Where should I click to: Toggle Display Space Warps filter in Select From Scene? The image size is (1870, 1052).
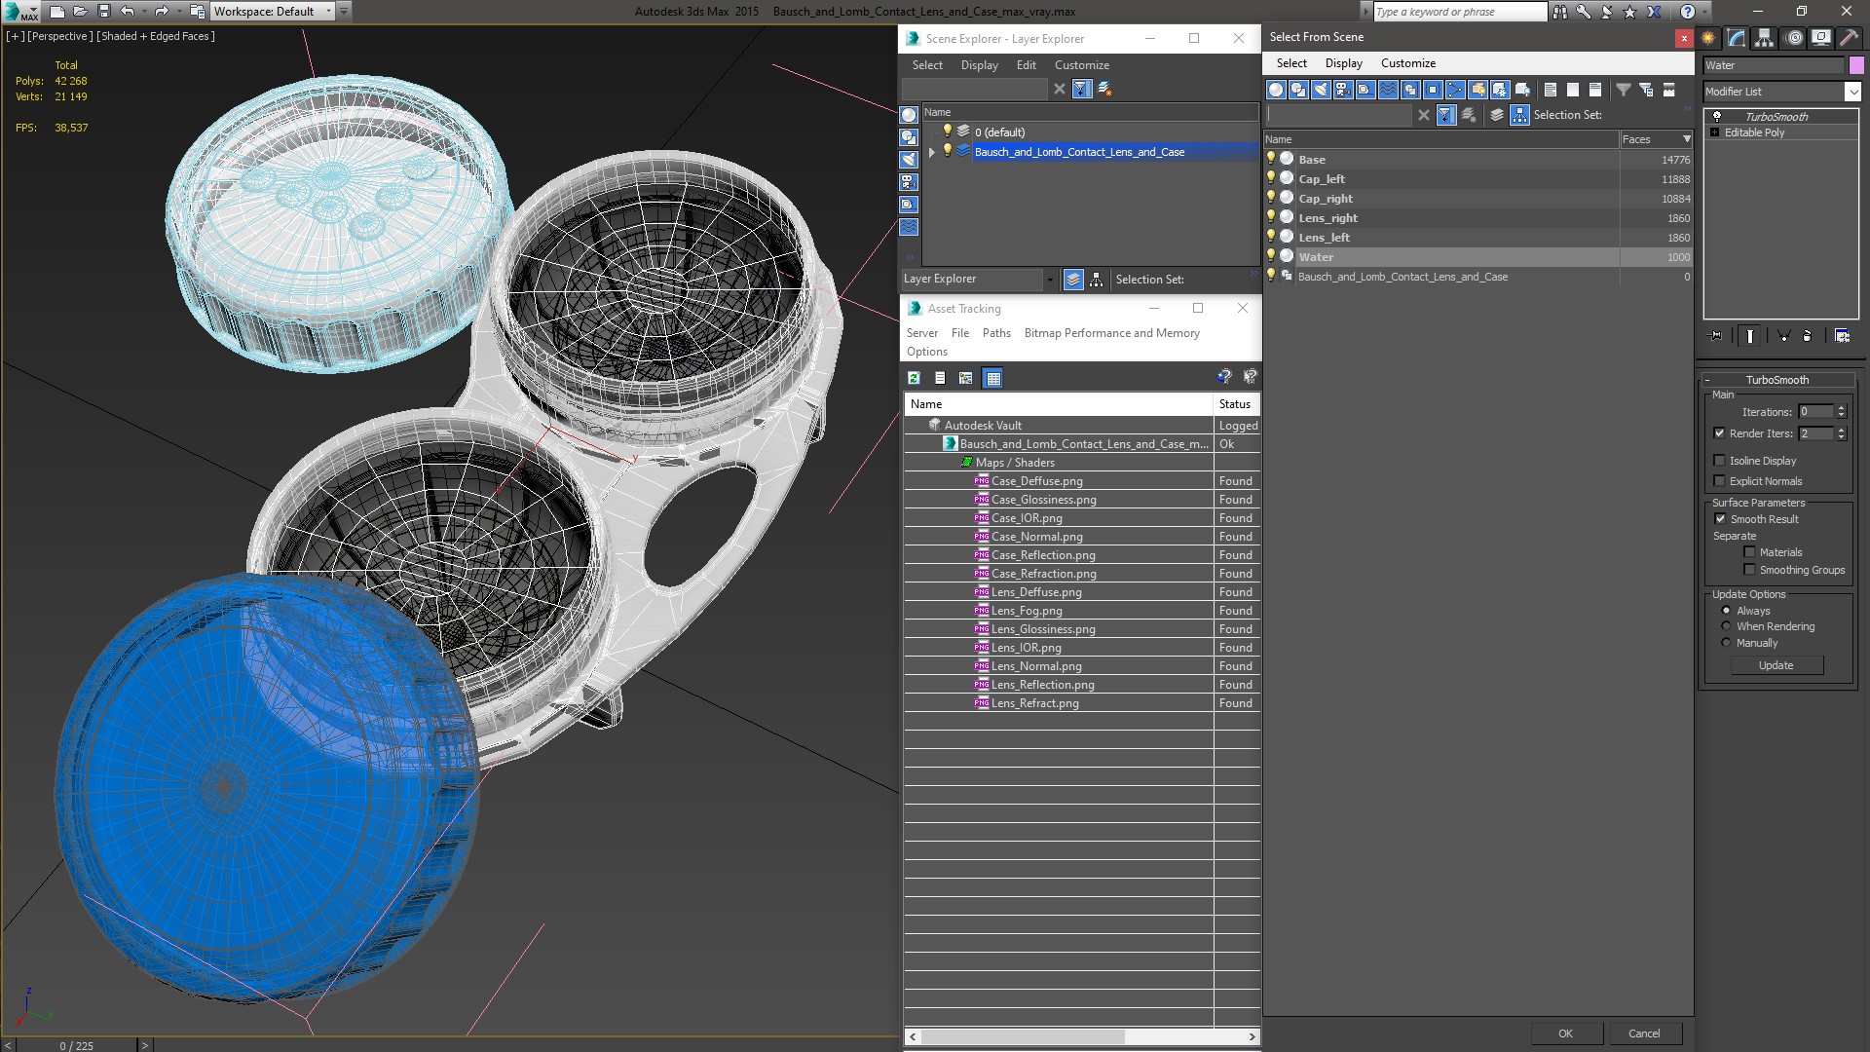pos(1388,90)
